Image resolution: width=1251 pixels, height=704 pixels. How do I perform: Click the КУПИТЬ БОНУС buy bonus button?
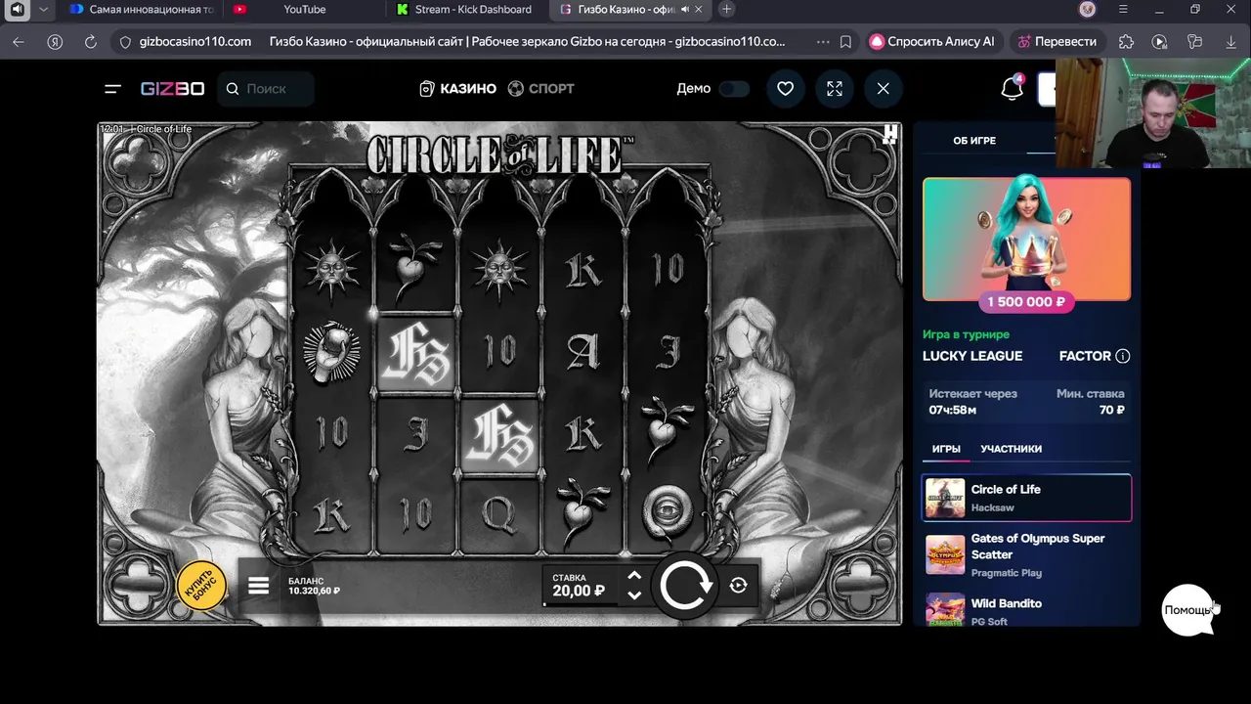201,585
